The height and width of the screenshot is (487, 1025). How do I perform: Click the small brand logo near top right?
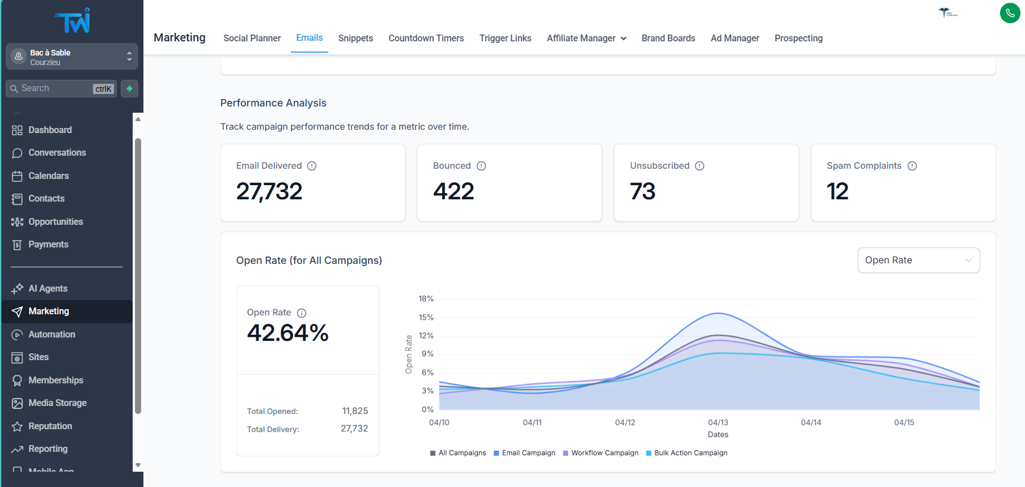(x=948, y=12)
